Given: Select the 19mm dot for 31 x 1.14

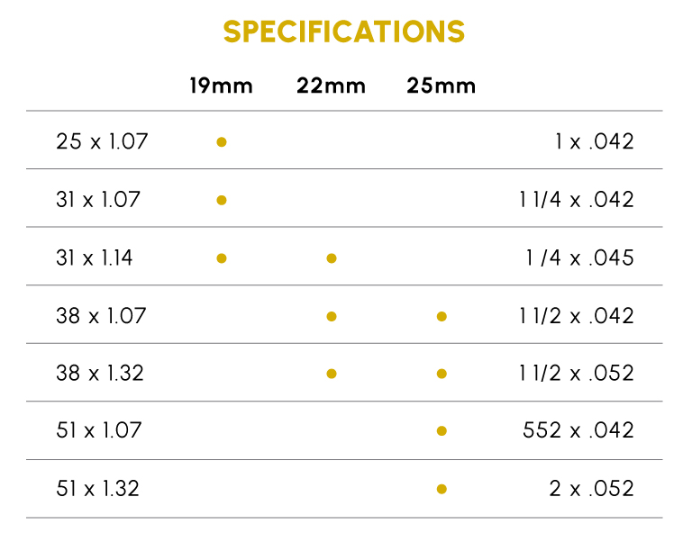Looking at the screenshot, I should 222,258.
